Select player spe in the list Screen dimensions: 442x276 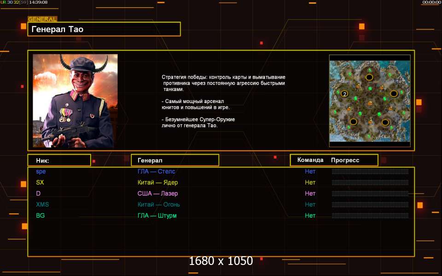41,172
